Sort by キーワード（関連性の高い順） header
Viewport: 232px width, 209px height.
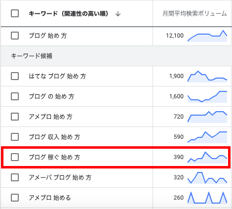pos(69,13)
